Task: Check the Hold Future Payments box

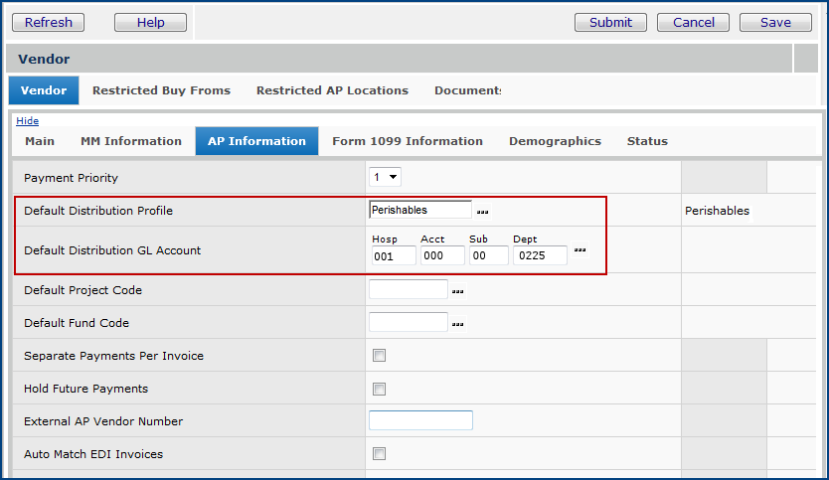Action: tap(379, 389)
